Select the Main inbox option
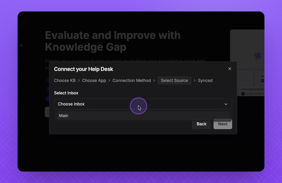 [143, 116]
